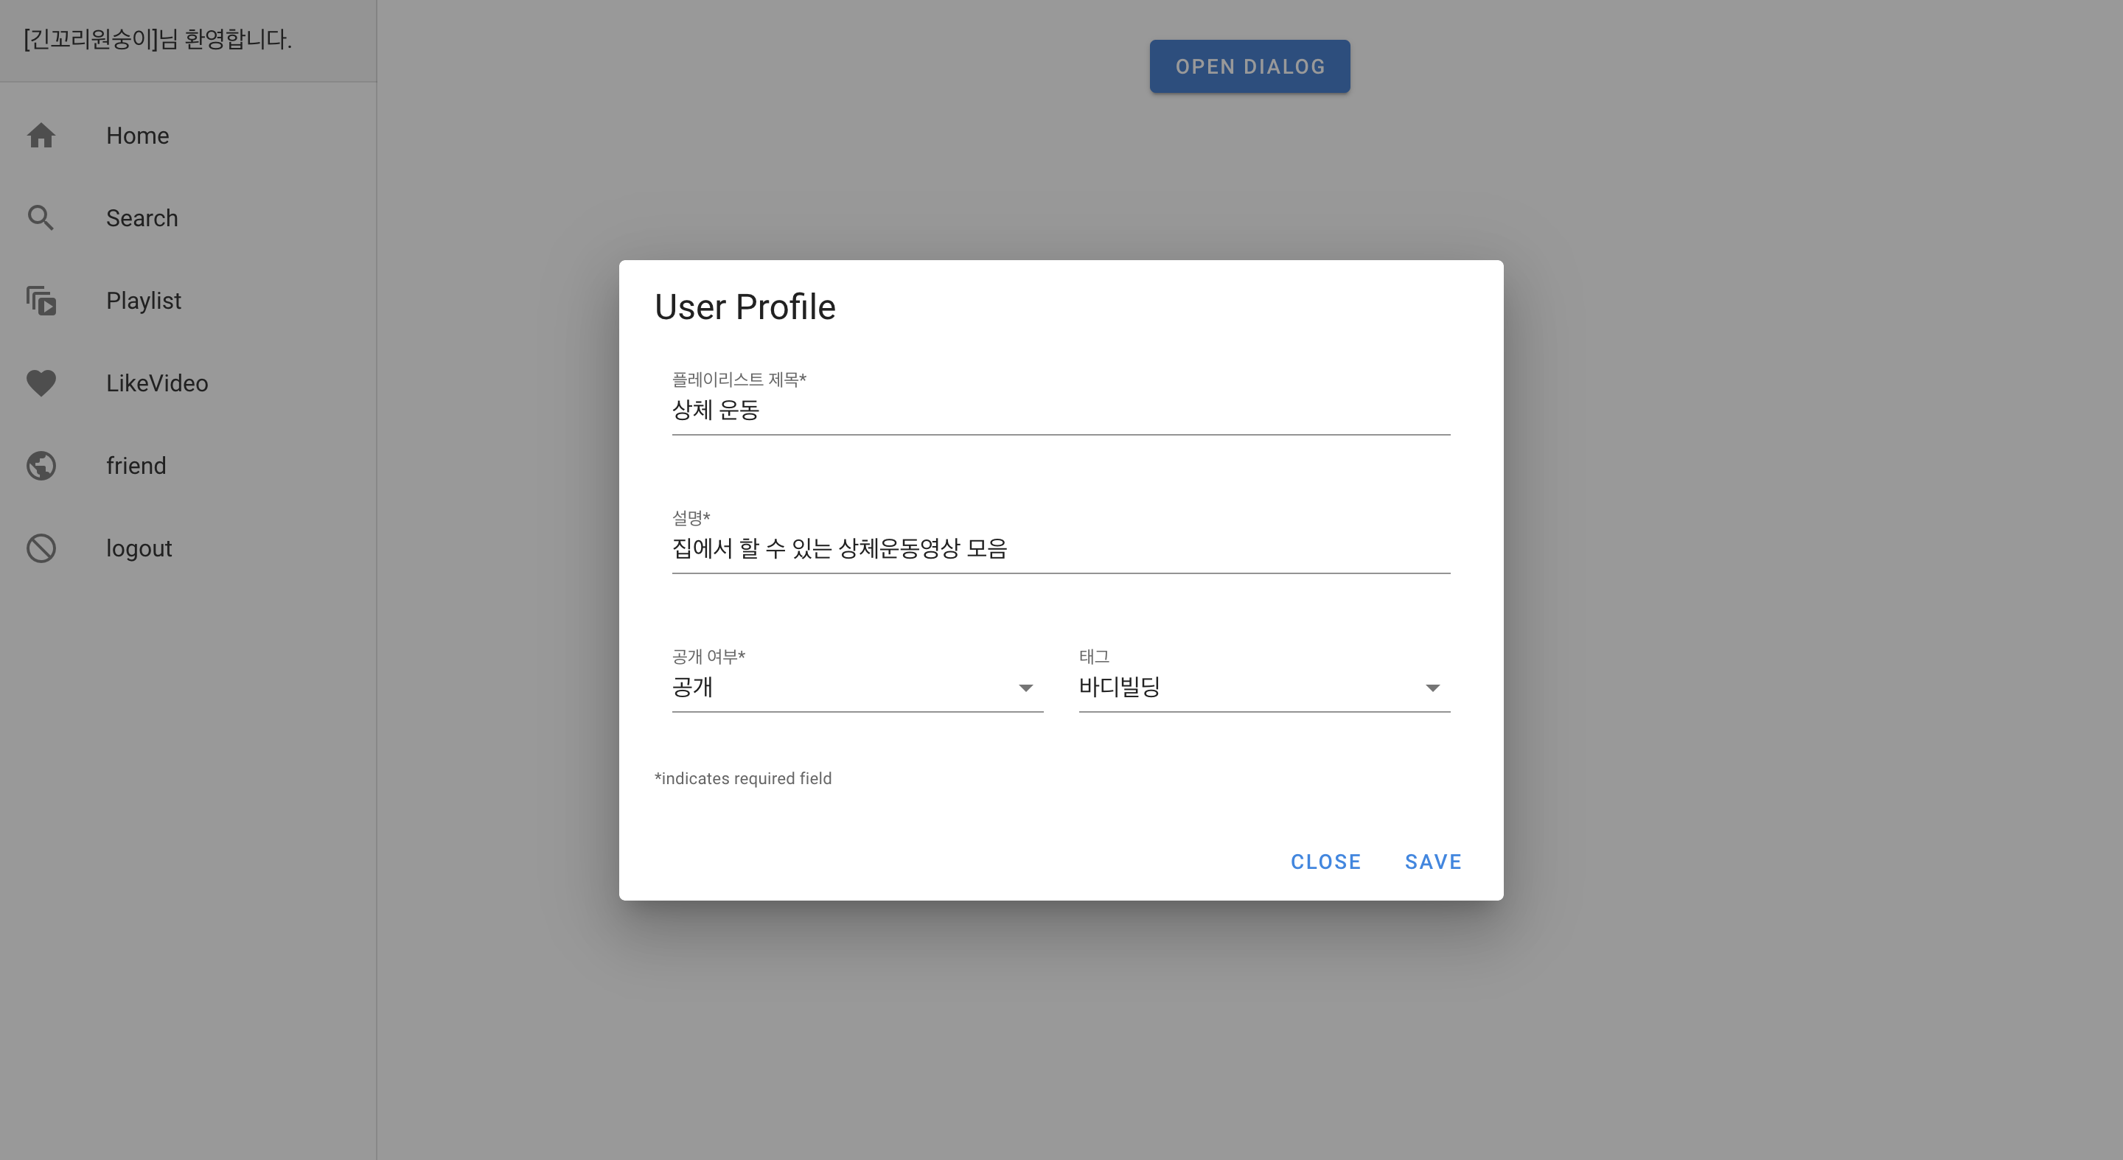Click the logout blocked-circle icon

(41, 548)
